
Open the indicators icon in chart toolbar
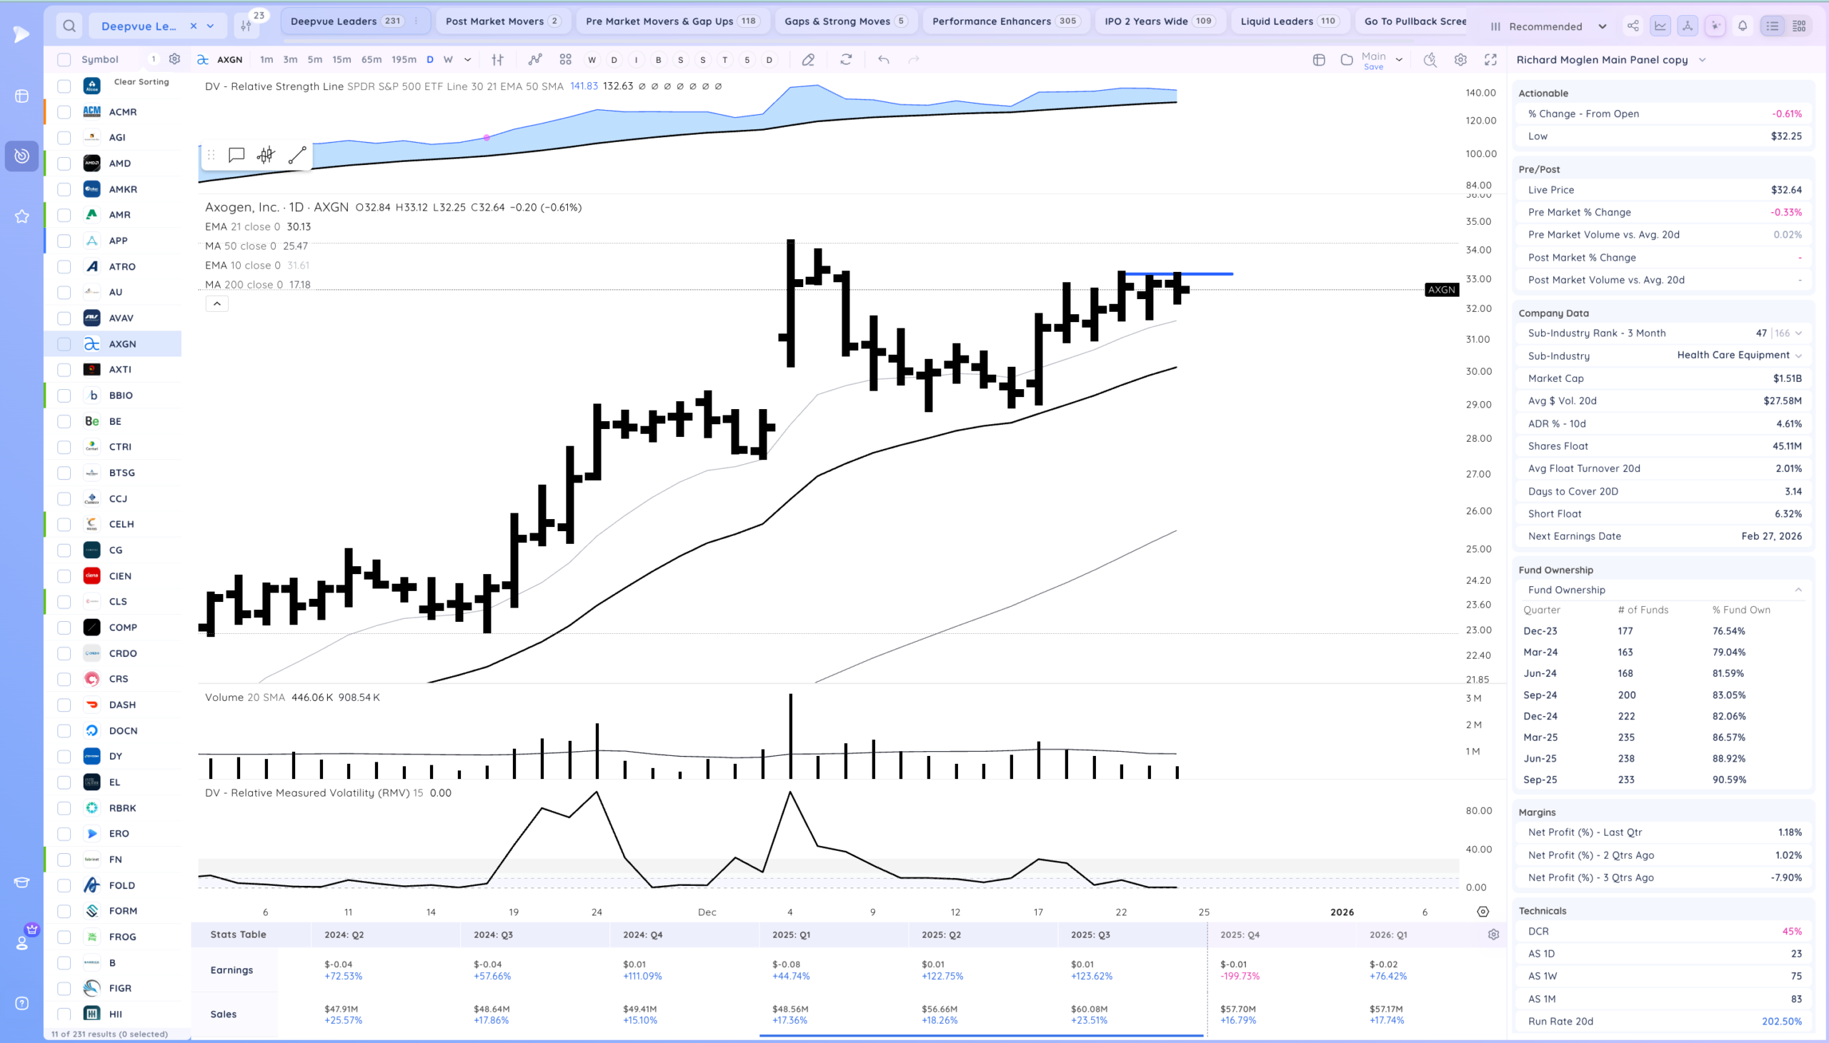click(534, 59)
